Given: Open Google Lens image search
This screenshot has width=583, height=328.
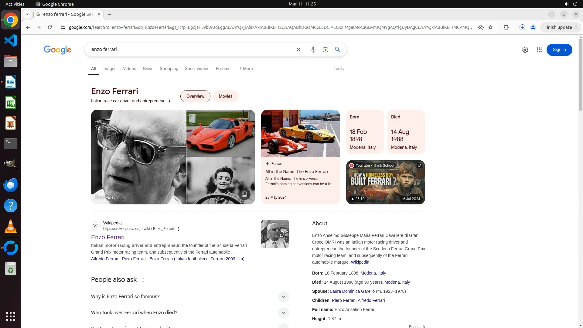Looking at the screenshot, I should pyautogui.click(x=325, y=50).
